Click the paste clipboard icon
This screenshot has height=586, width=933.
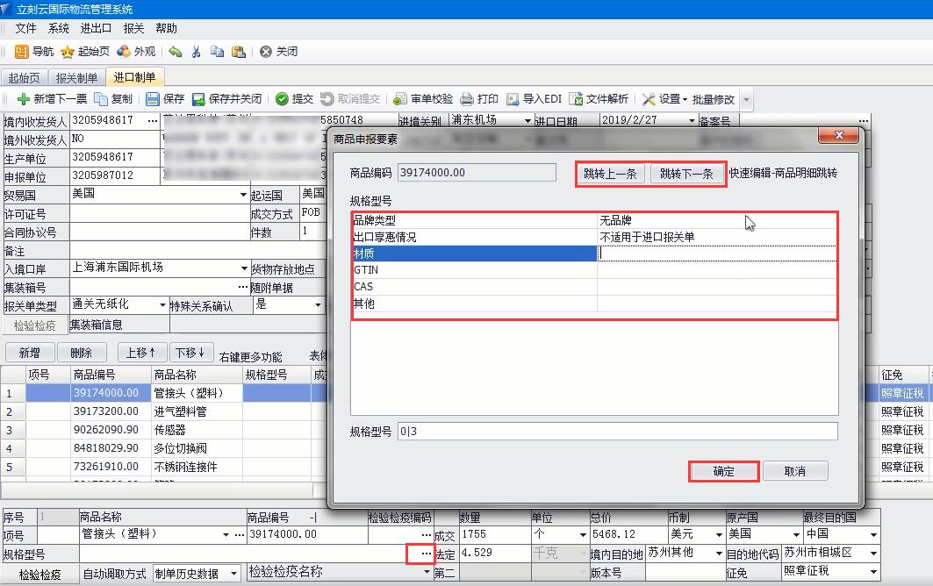click(238, 52)
